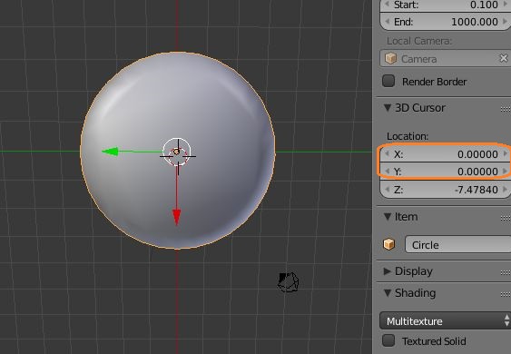Click the lamp object in the viewport
511x354 pixels.
point(288,282)
